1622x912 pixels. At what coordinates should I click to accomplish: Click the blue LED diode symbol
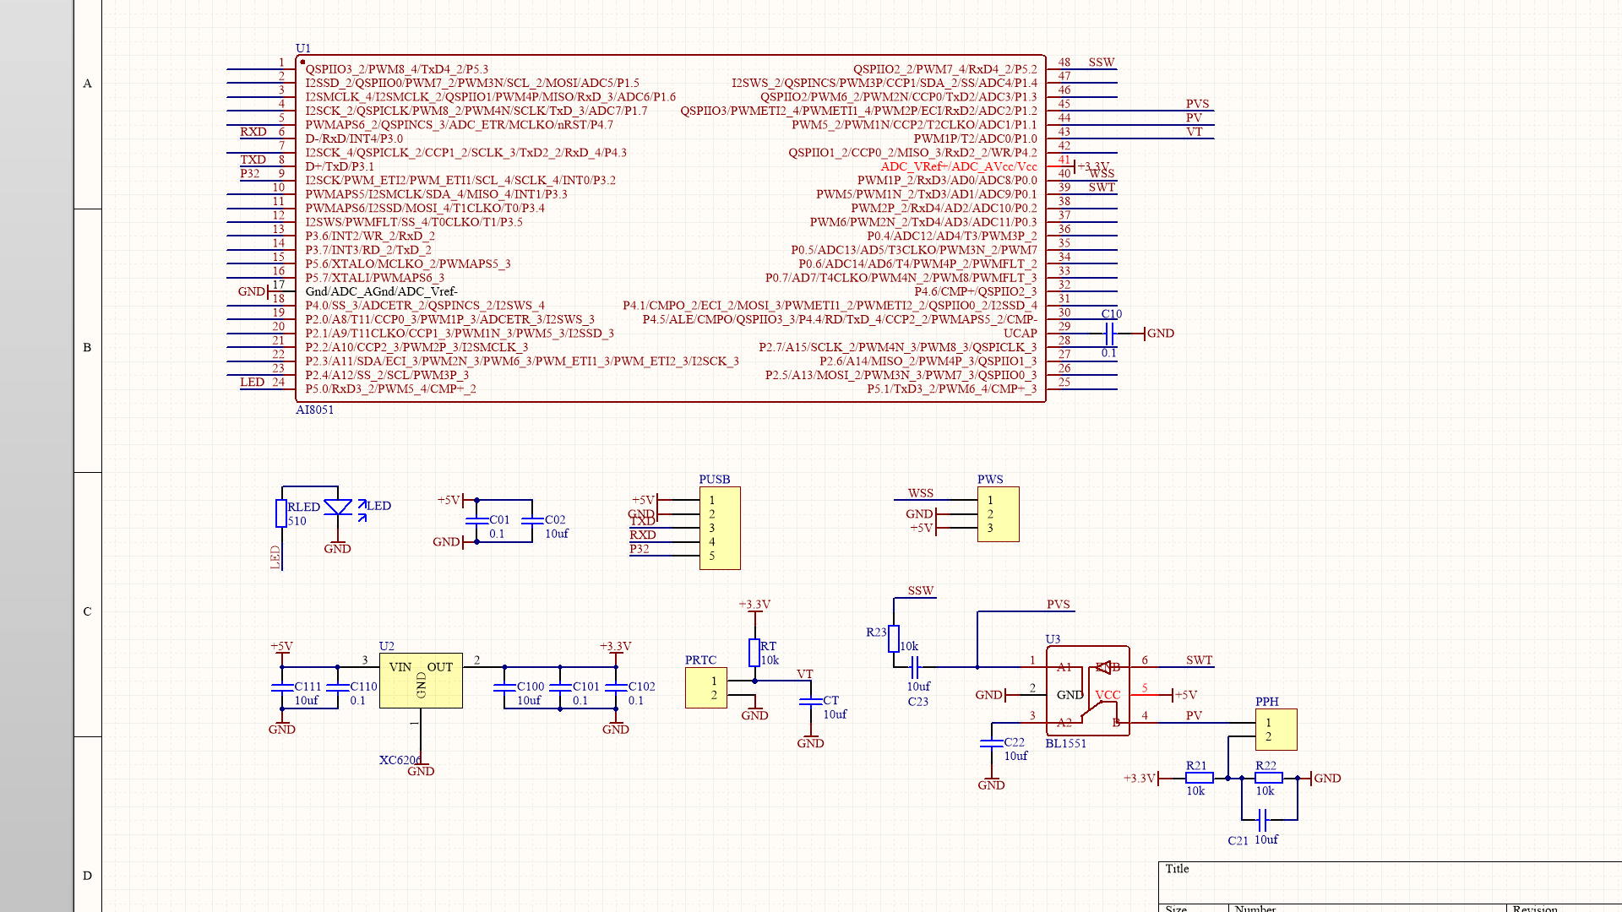coord(338,507)
